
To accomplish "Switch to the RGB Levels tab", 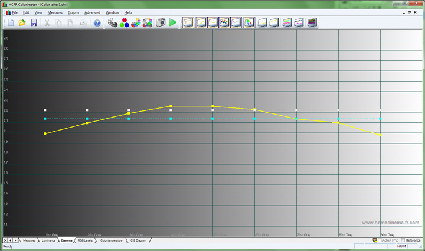I will coord(85,240).
